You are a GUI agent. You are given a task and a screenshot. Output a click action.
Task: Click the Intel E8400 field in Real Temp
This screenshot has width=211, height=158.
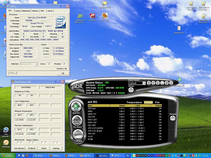tap(26, 87)
